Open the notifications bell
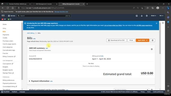Screen dimensions: 171x96 tap(142, 16)
